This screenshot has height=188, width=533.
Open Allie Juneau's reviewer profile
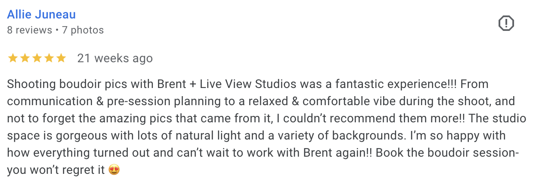point(41,15)
